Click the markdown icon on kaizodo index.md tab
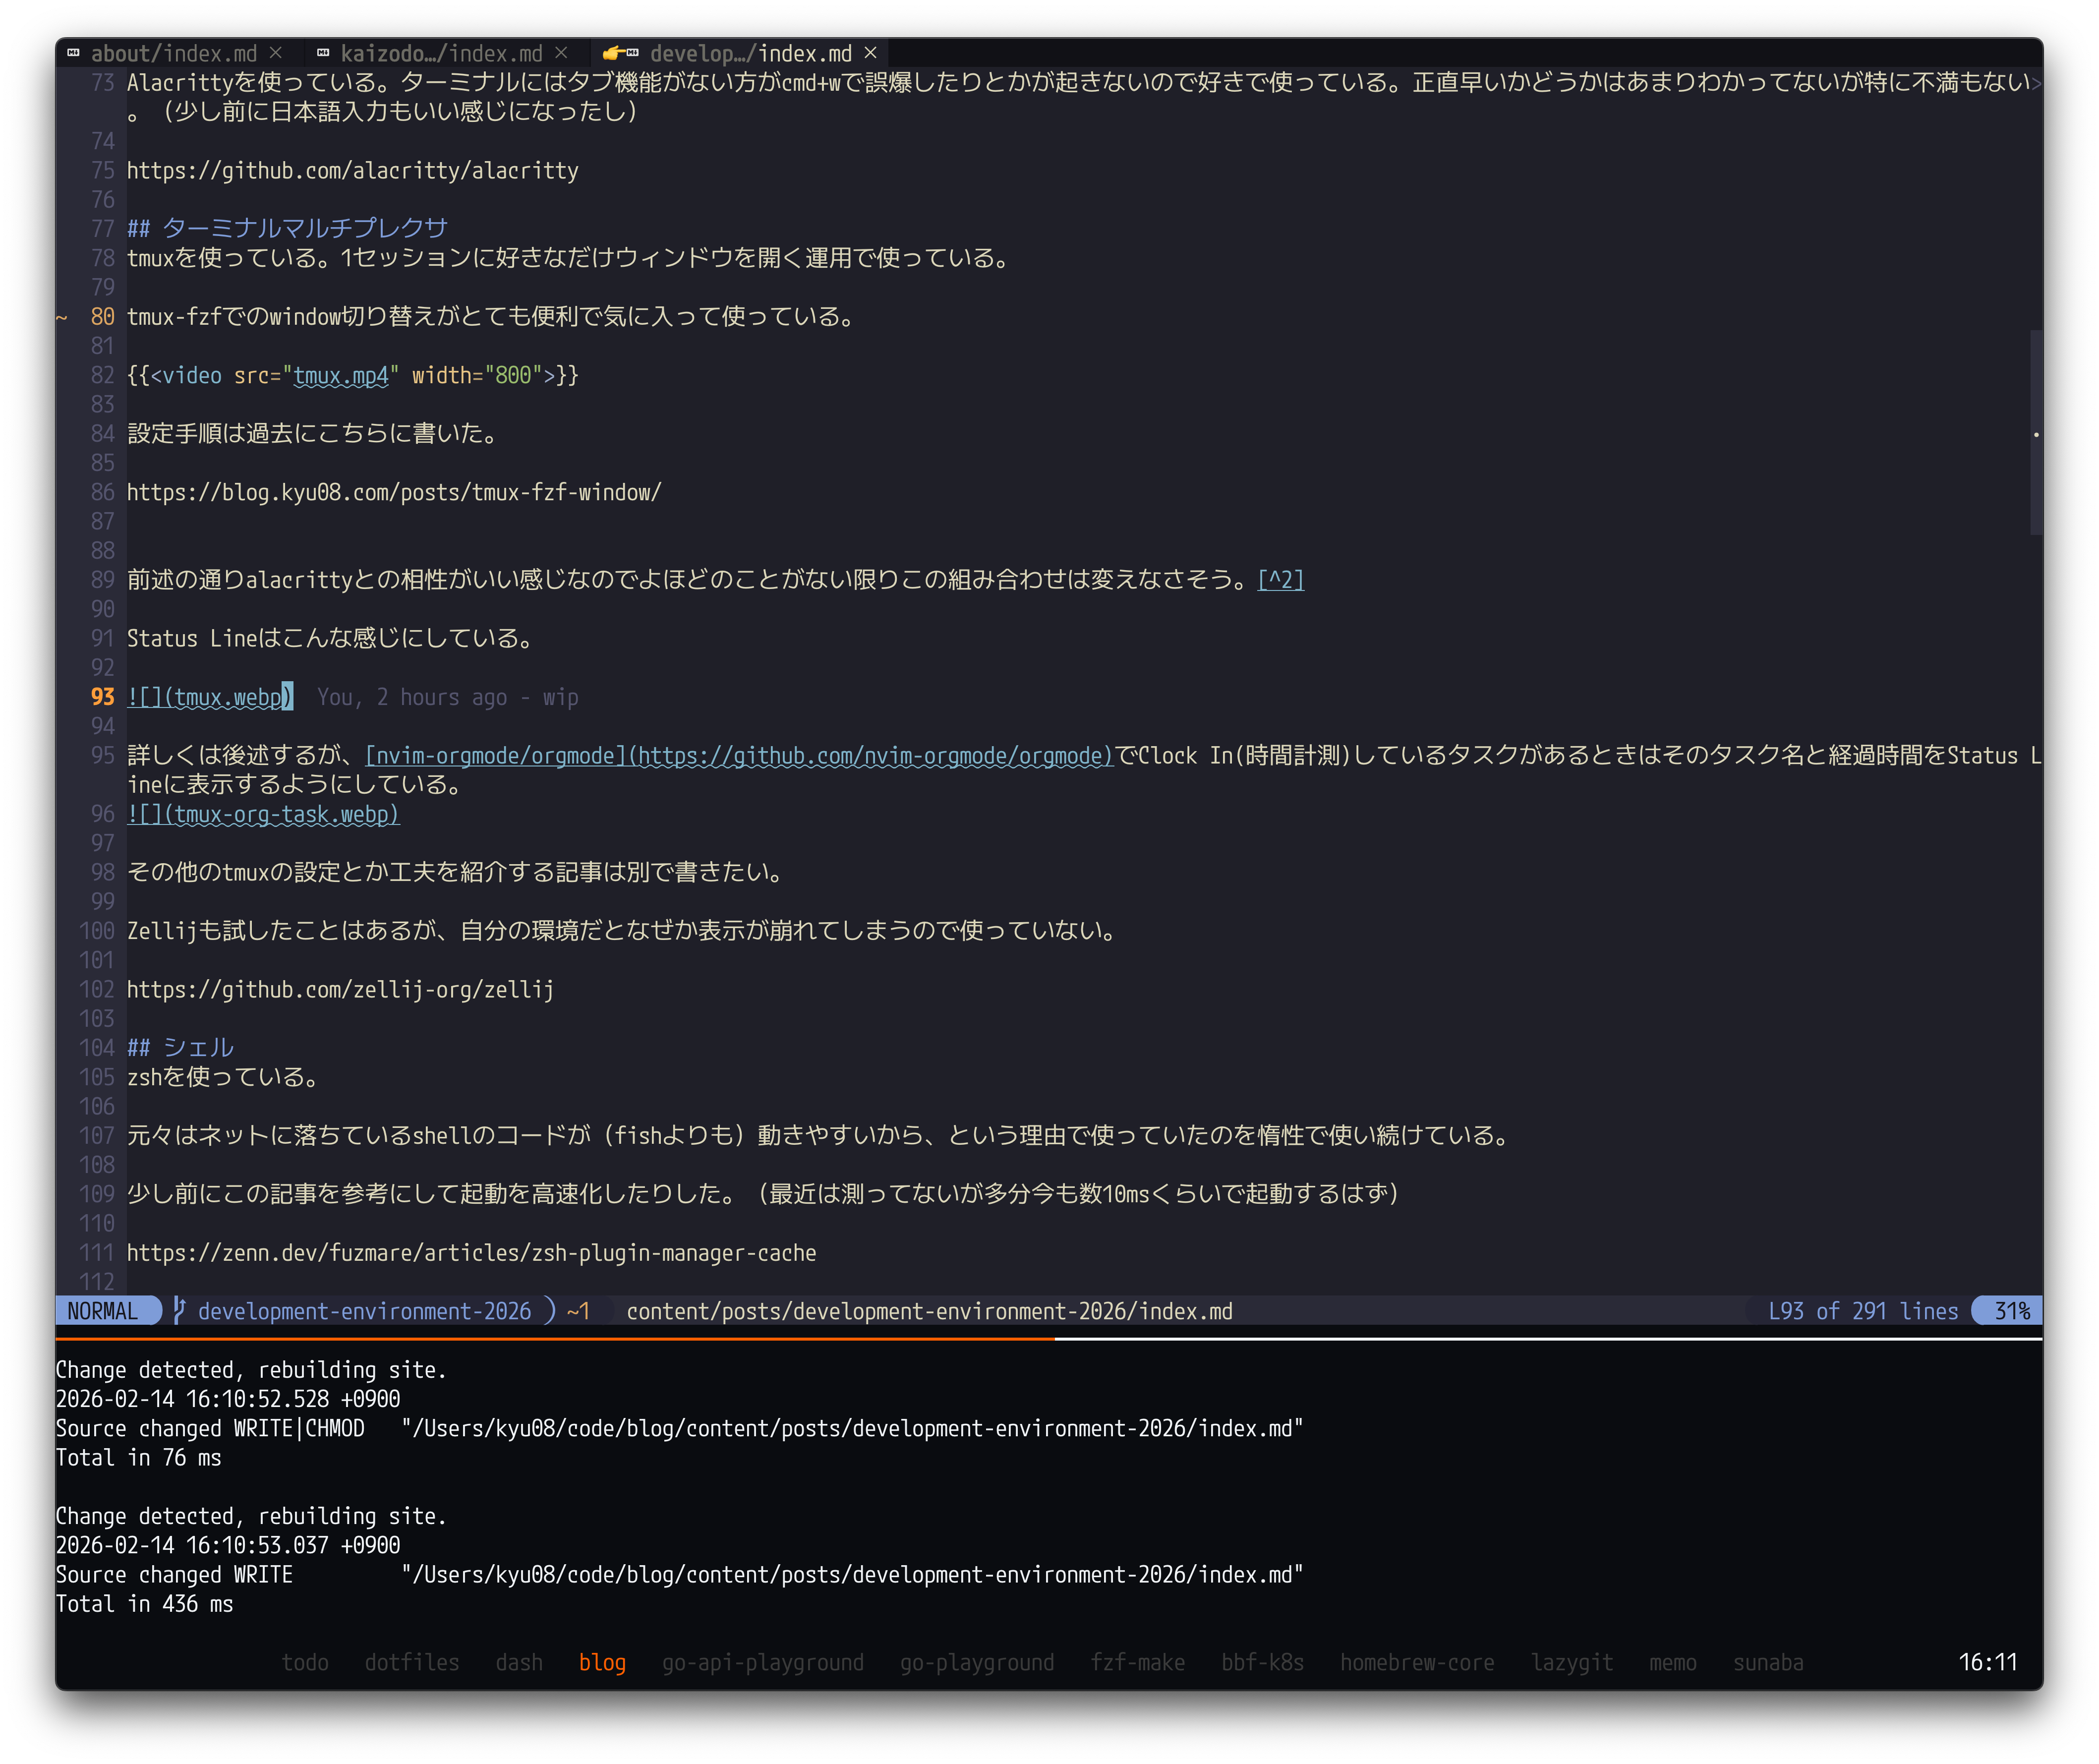This screenshot has height=1764, width=2099. [323, 53]
